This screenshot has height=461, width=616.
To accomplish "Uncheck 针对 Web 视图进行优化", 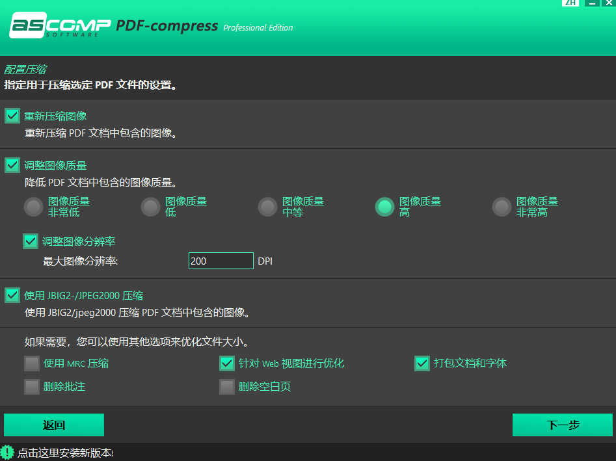I will 227,363.
